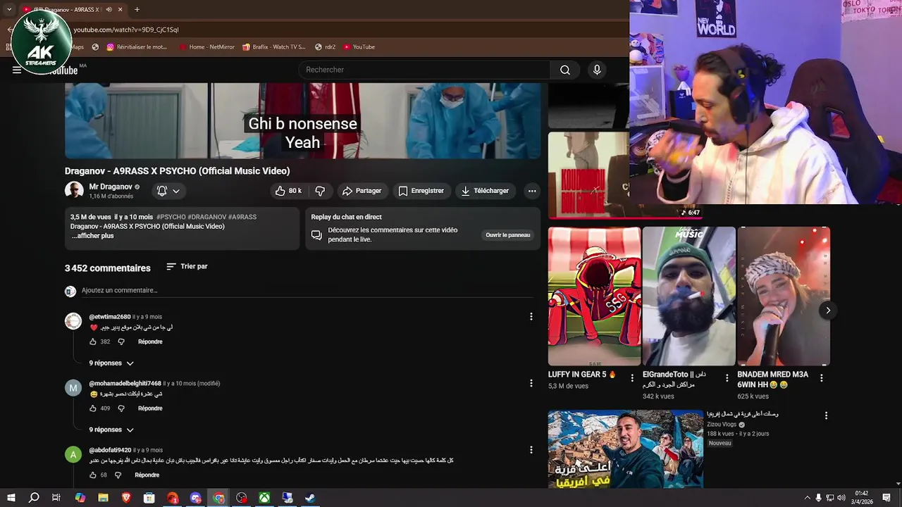The image size is (902, 507).
Task: Click the Télécharger download button
Action: 485,191
